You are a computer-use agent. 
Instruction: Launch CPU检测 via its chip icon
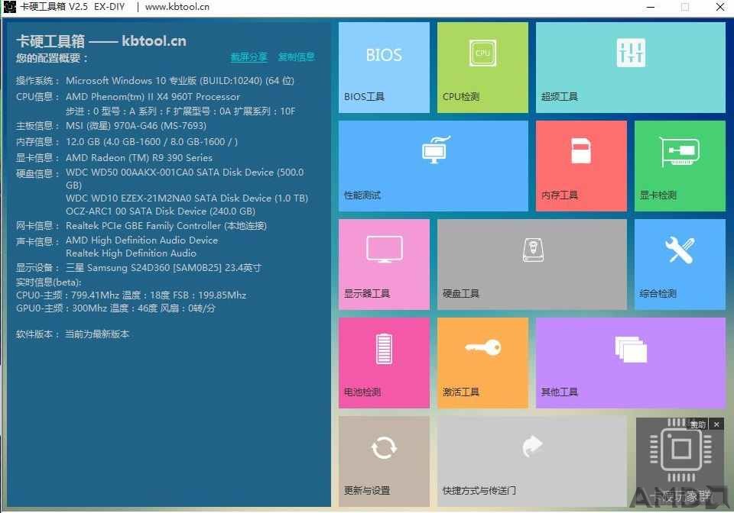pos(482,53)
